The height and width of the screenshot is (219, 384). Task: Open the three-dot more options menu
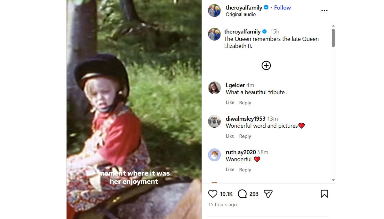pyautogui.click(x=324, y=11)
